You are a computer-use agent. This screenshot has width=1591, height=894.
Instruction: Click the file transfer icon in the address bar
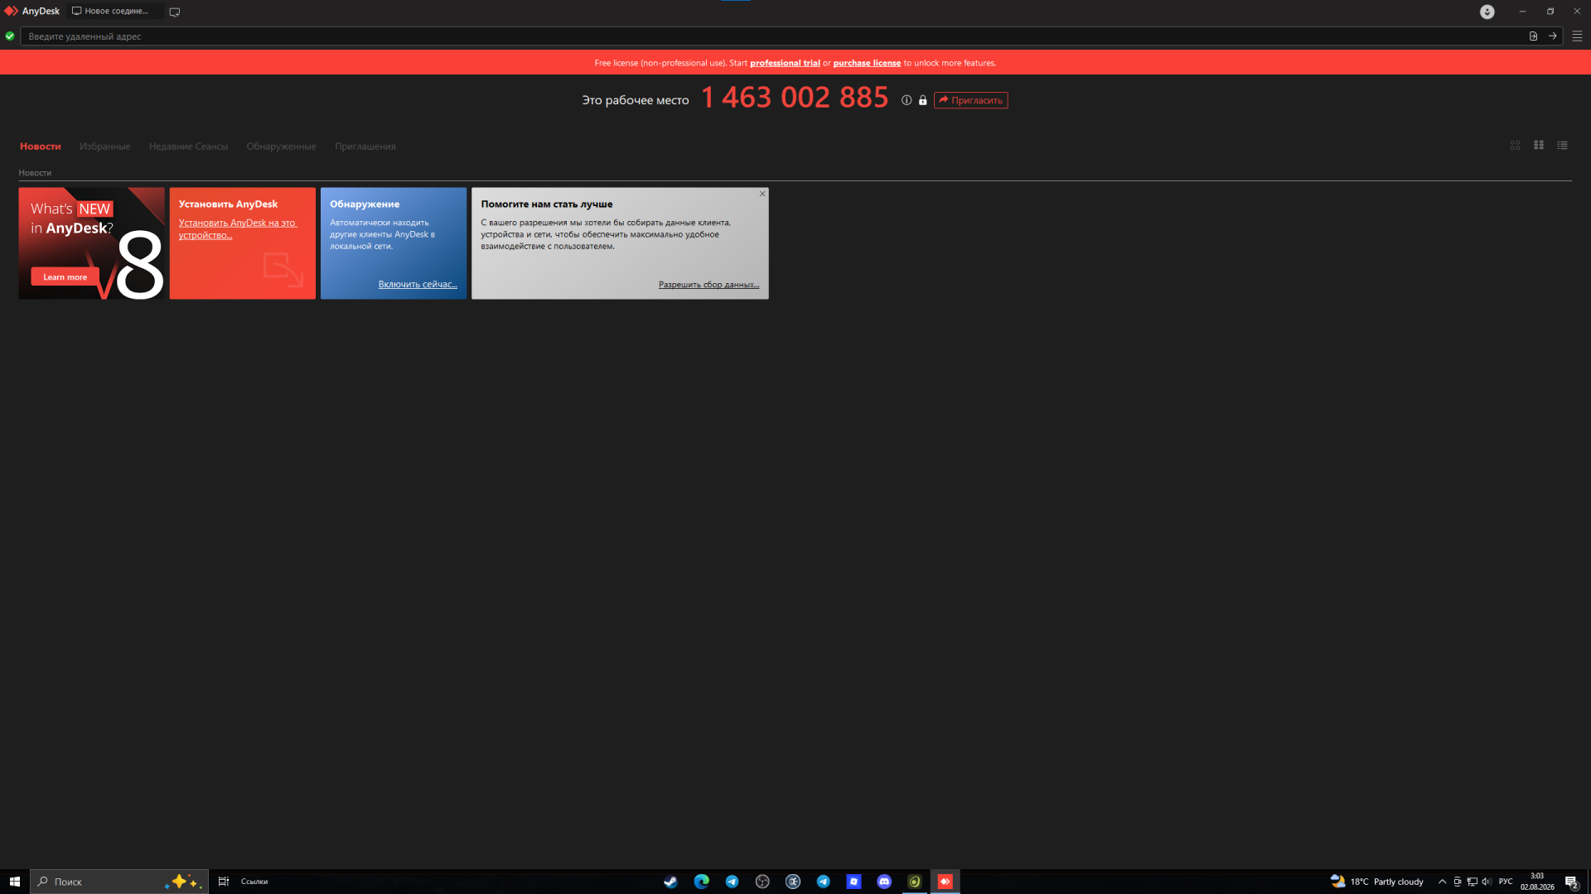[x=1533, y=36]
